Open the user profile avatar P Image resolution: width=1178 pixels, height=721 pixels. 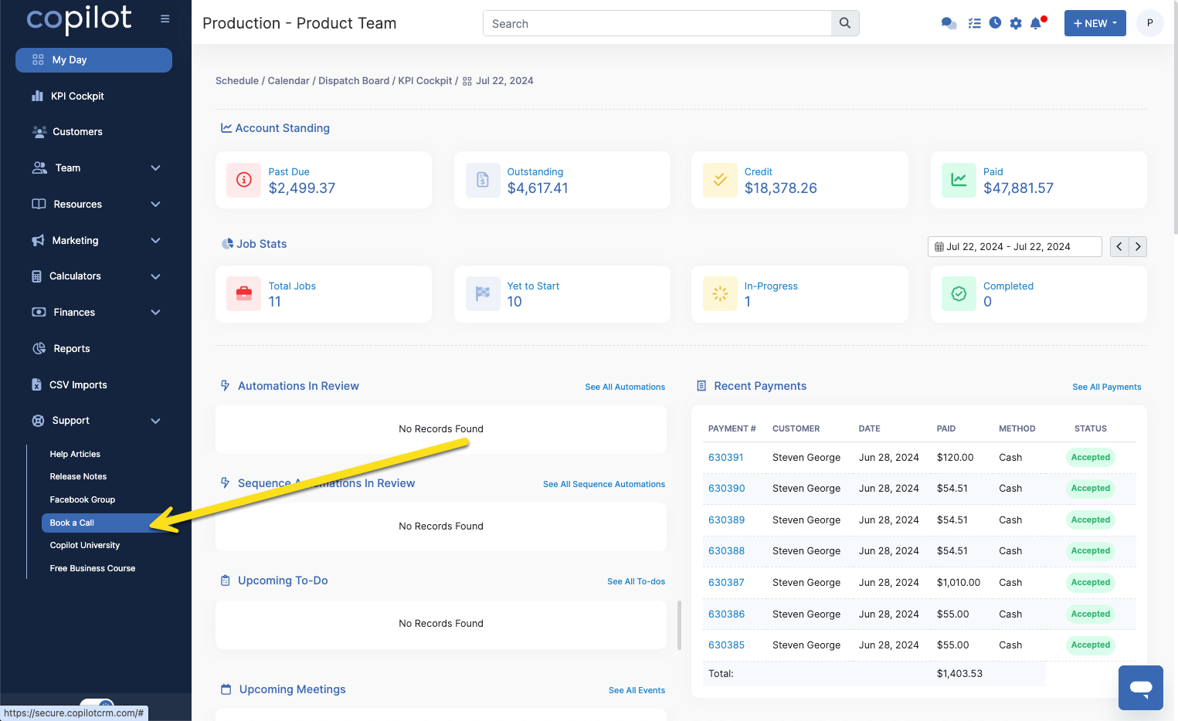point(1149,23)
